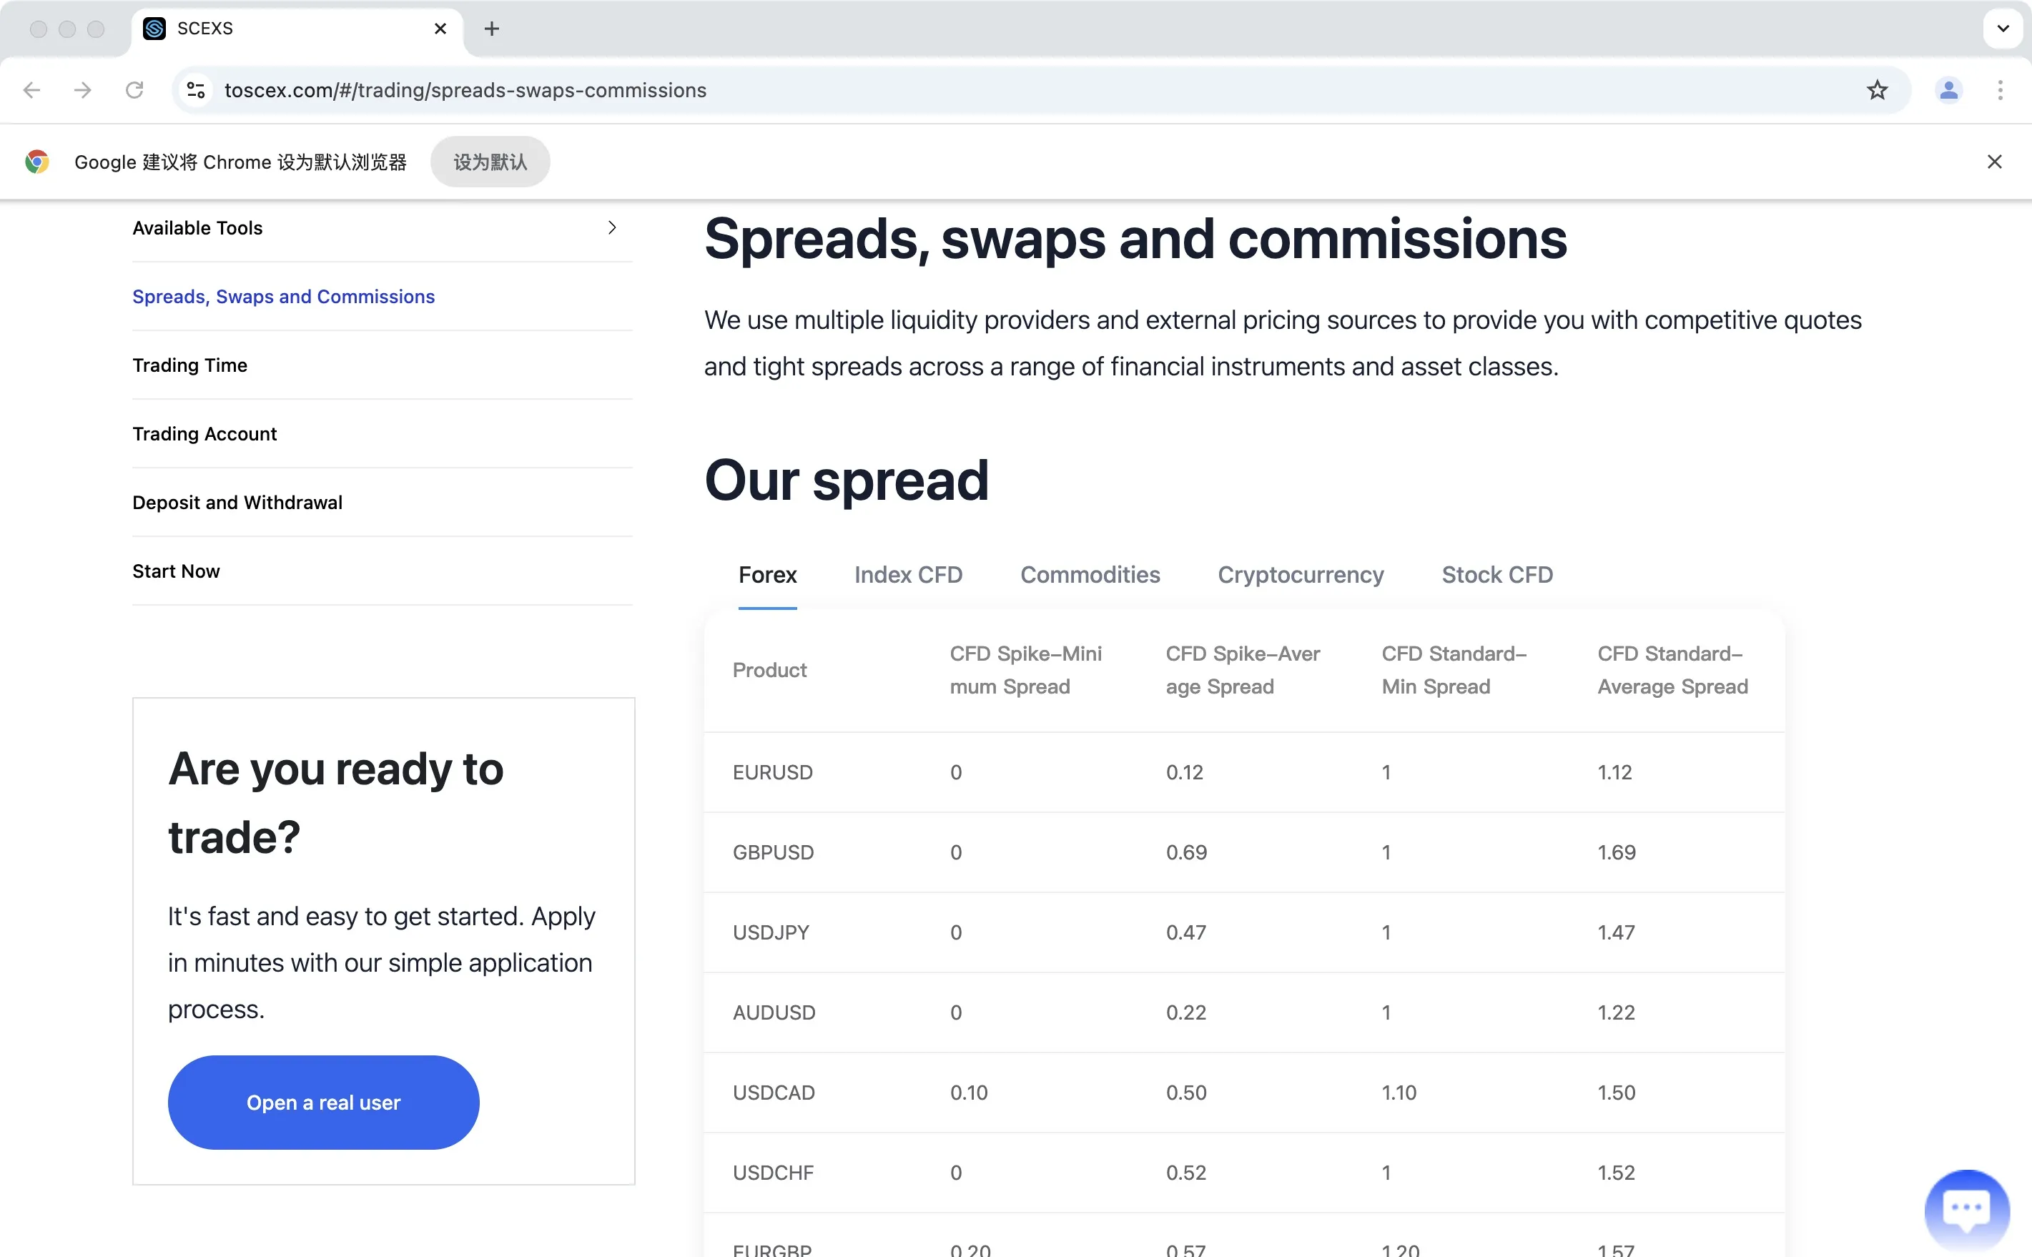Image resolution: width=2032 pixels, height=1257 pixels.
Task: Open the tab search dropdown arrow
Action: [2003, 29]
